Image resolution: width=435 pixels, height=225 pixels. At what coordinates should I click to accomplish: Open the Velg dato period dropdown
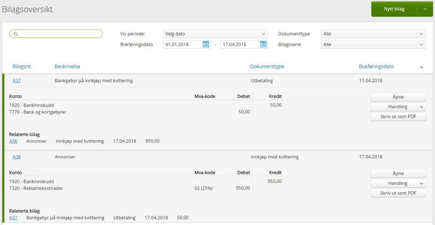[x=215, y=34]
